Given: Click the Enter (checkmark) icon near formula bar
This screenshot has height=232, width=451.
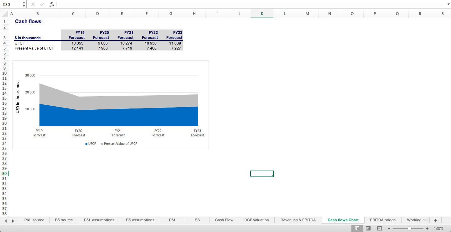Looking at the screenshot, I should (42, 4).
